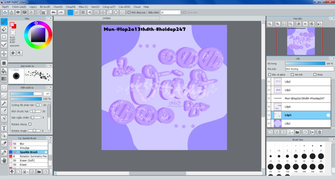
Task: Open the Điều chỉnh correction value dropdown
Action: (x=170, y=13)
